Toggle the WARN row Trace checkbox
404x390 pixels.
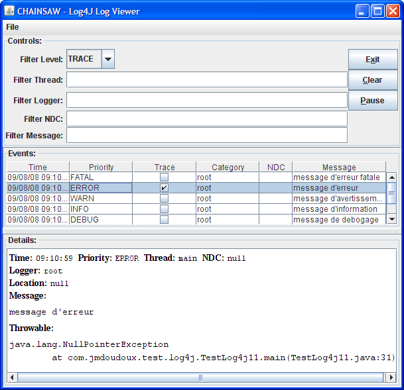pos(164,199)
